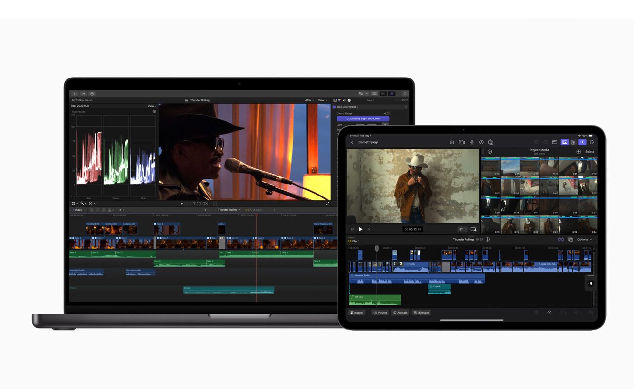Click the filter icon in Project Media
Screen dimensions: 634x392
[x=490, y=152]
